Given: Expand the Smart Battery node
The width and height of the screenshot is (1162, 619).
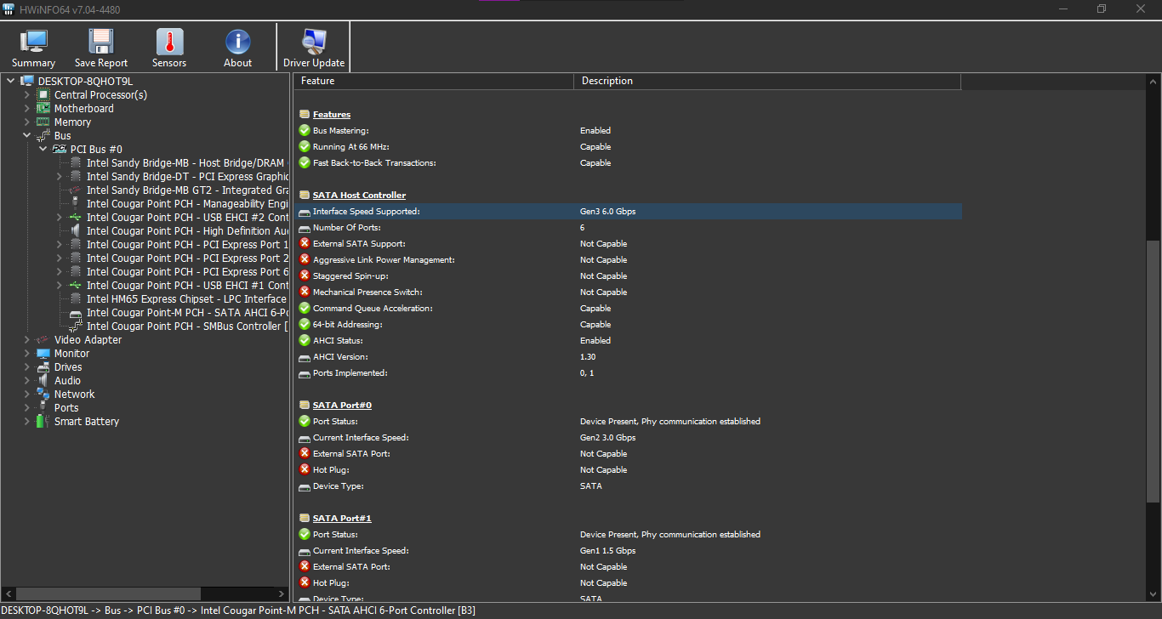Looking at the screenshot, I should click(26, 421).
